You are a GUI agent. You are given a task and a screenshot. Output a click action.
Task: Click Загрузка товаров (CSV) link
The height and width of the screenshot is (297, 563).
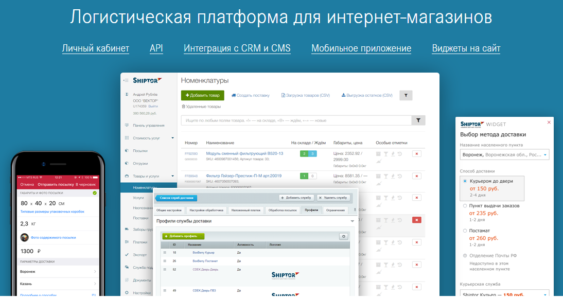pos(305,96)
